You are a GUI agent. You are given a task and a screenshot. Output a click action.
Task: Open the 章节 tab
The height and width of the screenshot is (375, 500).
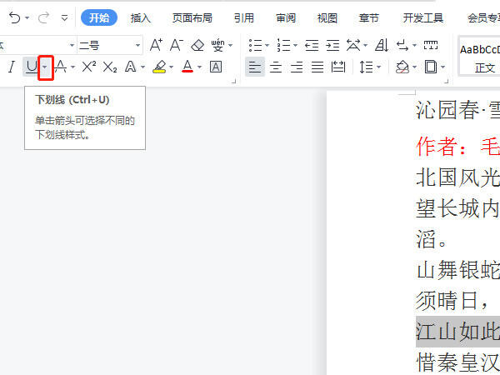coord(369,18)
